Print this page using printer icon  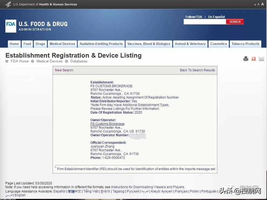[246, 59]
